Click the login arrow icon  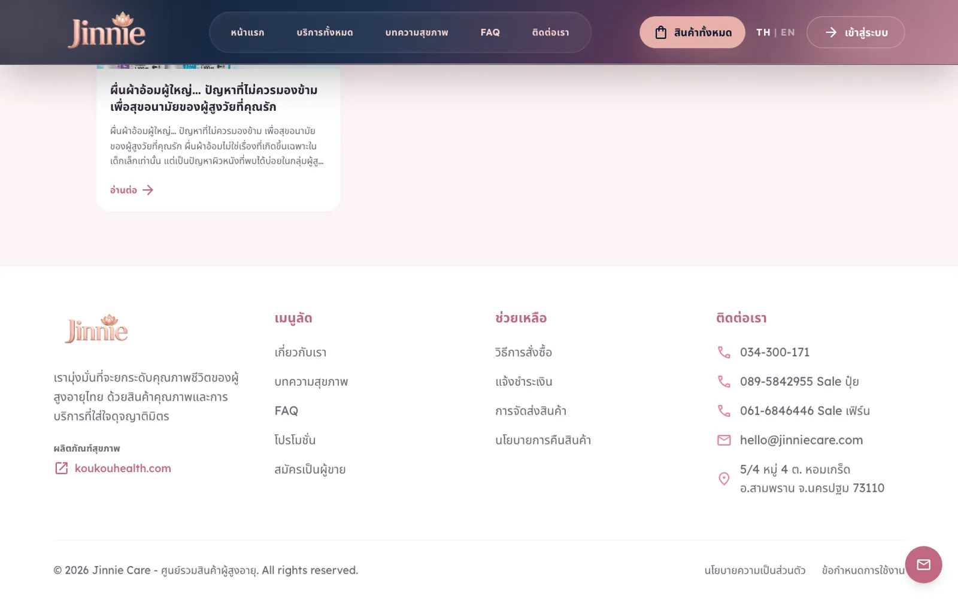coord(831,32)
